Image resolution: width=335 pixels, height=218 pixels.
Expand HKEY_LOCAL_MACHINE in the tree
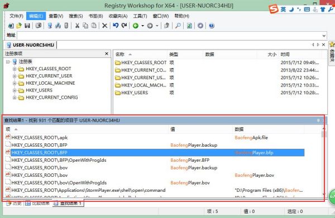coord(15,83)
